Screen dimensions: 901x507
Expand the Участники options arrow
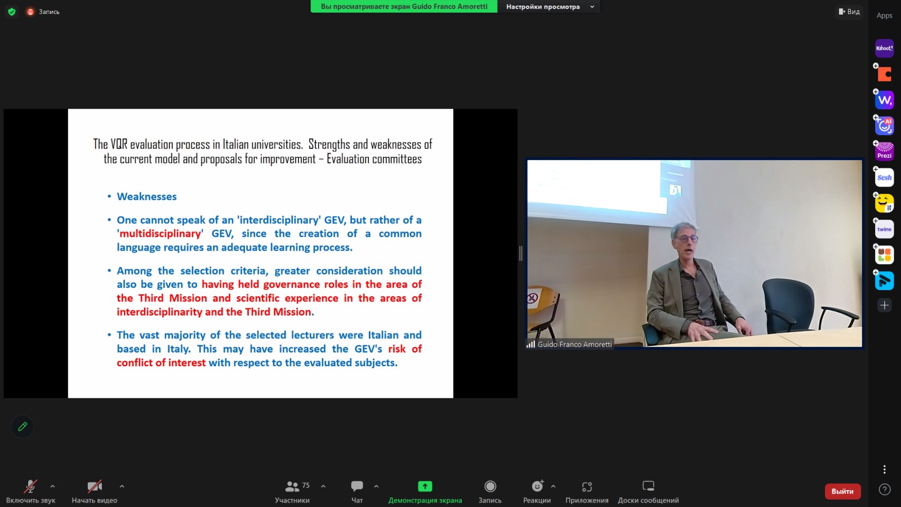323,486
